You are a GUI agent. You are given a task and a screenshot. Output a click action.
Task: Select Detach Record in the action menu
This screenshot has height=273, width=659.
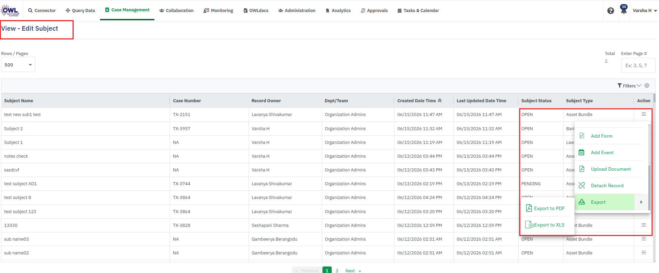click(607, 186)
